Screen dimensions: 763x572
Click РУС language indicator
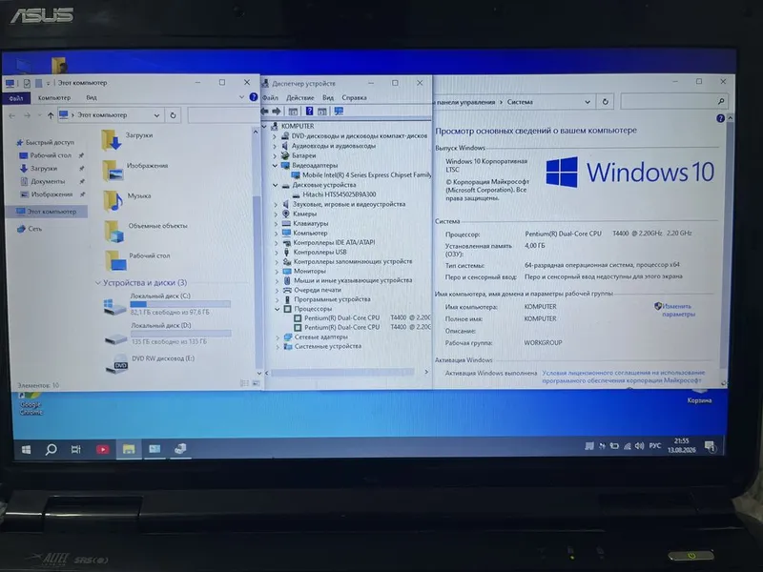[x=655, y=446]
